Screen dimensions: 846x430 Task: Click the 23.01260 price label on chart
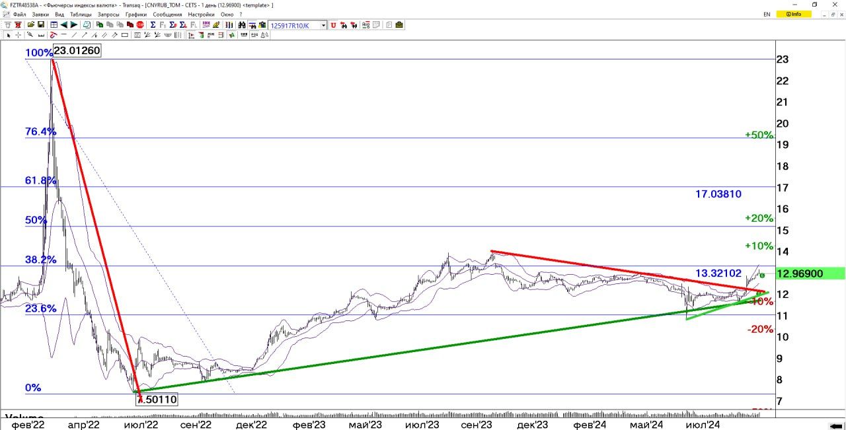coord(77,50)
